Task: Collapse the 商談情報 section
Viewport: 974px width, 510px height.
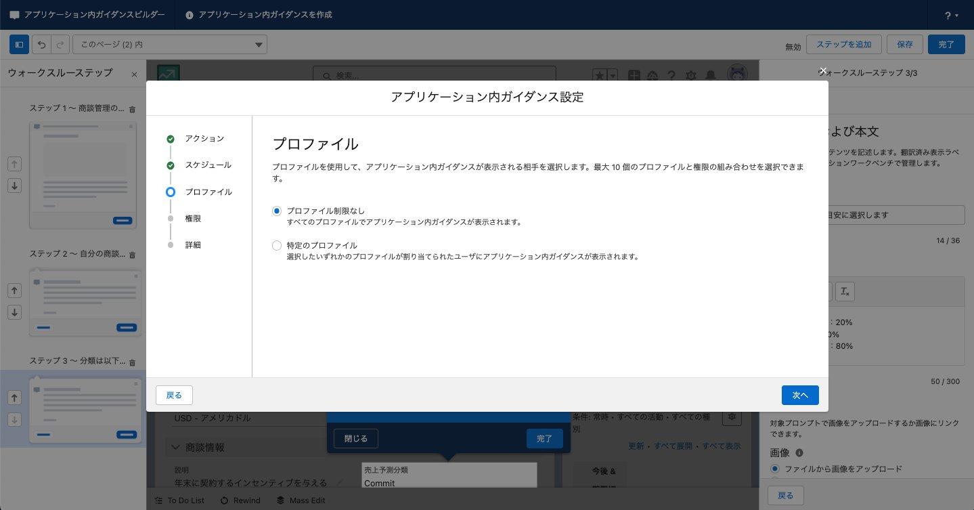Action: point(175,447)
